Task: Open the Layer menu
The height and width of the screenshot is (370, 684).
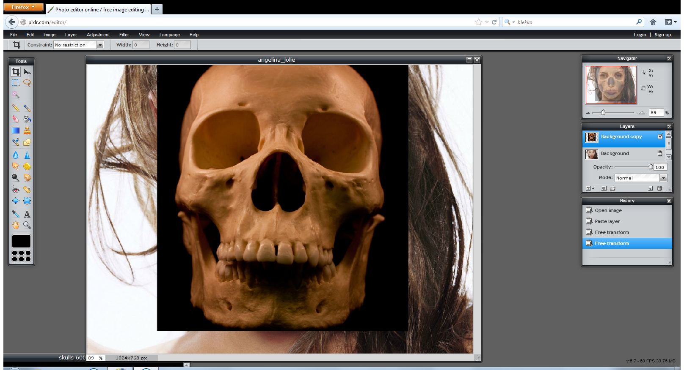Action: [71, 35]
